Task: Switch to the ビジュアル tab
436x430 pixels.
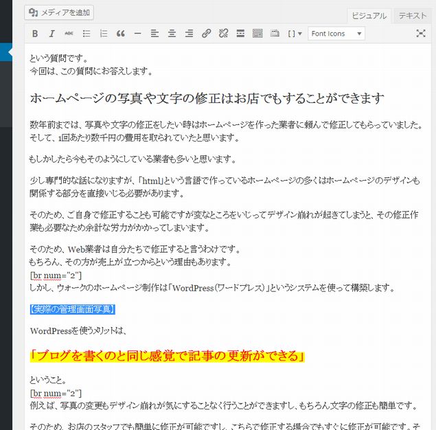Action: [x=369, y=16]
